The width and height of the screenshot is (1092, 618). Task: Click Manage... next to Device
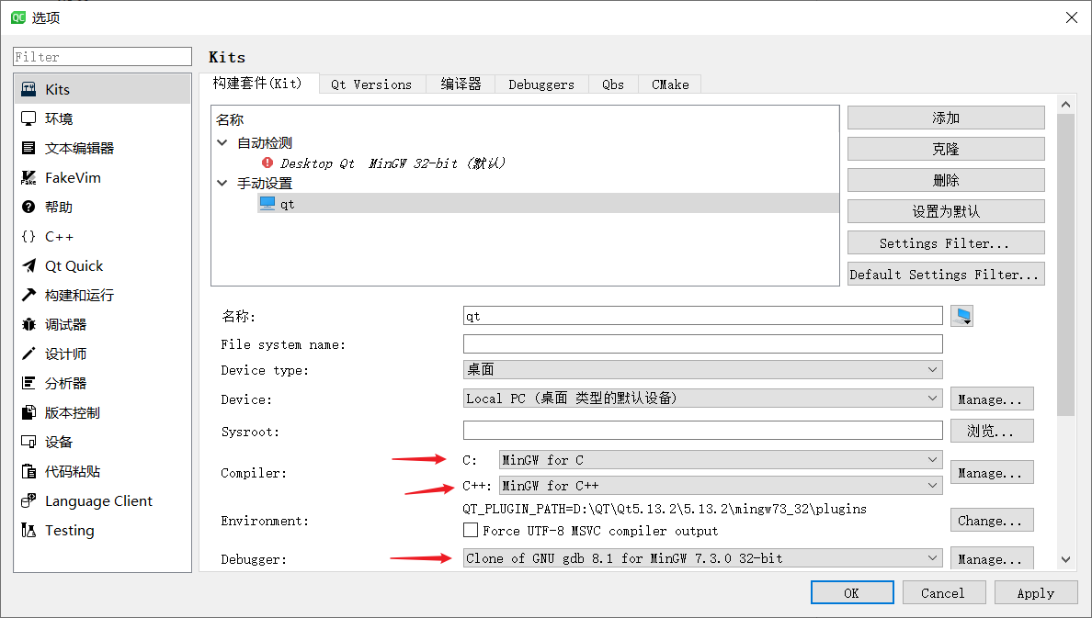992,399
